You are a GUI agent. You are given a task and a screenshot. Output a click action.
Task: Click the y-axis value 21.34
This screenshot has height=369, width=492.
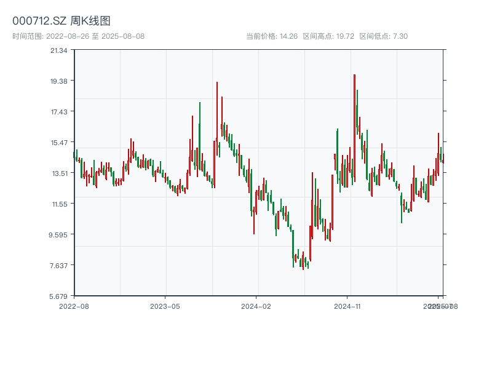point(58,50)
